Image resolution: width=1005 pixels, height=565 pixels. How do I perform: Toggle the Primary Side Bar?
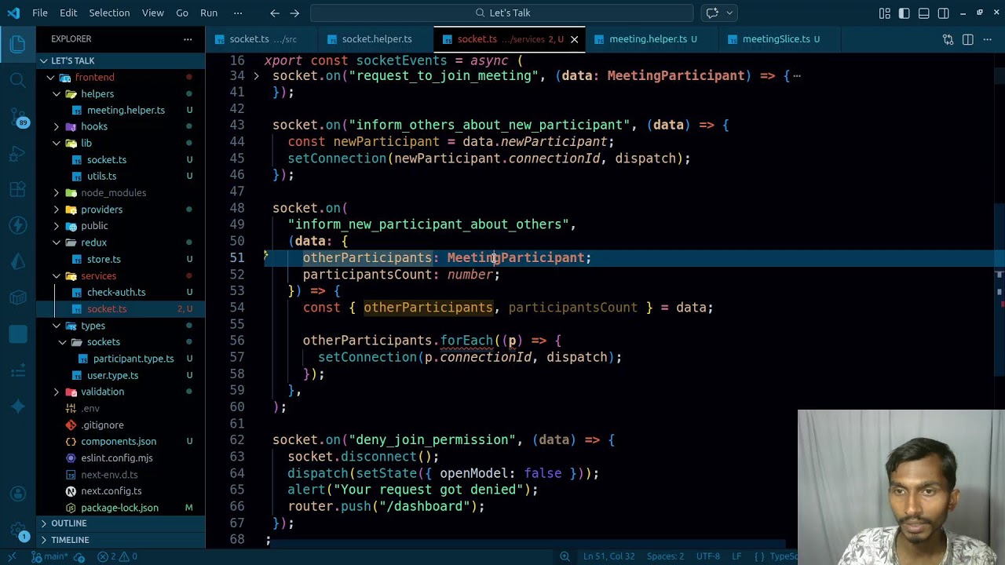point(904,13)
